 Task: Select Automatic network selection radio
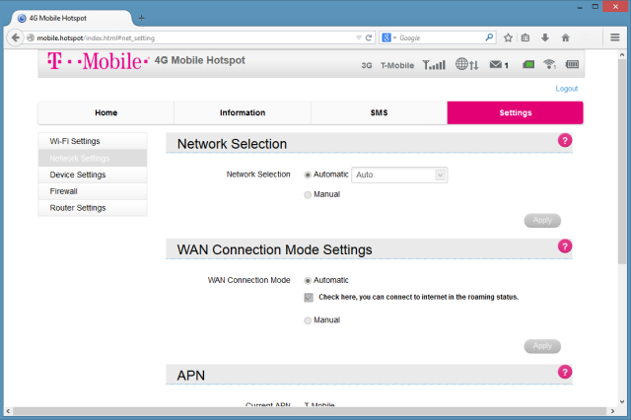coord(308,175)
